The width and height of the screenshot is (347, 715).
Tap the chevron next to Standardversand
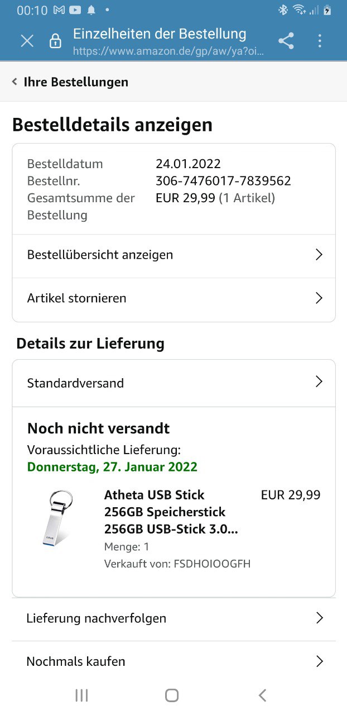tap(319, 382)
